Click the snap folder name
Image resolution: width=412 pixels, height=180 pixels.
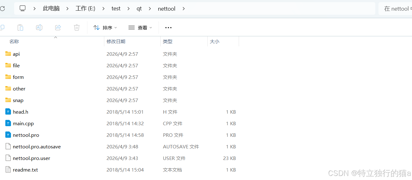[x=18, y=100]
